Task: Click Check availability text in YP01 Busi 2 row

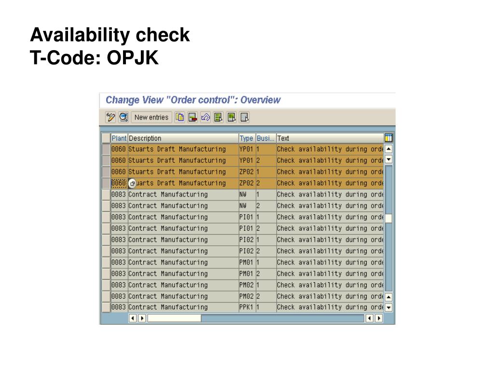Action: coord(330,160)
